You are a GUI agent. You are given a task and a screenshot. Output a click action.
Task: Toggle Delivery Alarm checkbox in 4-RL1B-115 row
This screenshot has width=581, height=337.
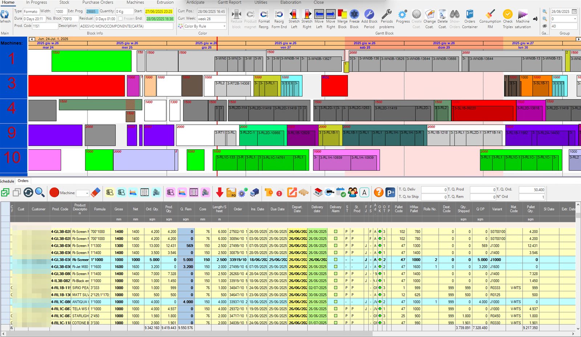[x=336, y=288]
